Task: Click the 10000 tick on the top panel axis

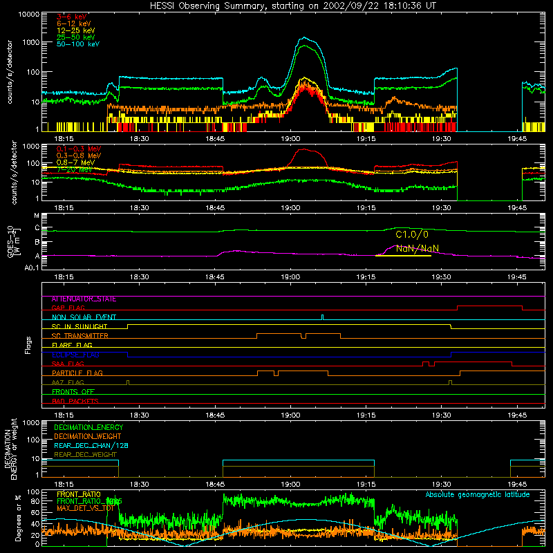Action: tap(29, 15)
